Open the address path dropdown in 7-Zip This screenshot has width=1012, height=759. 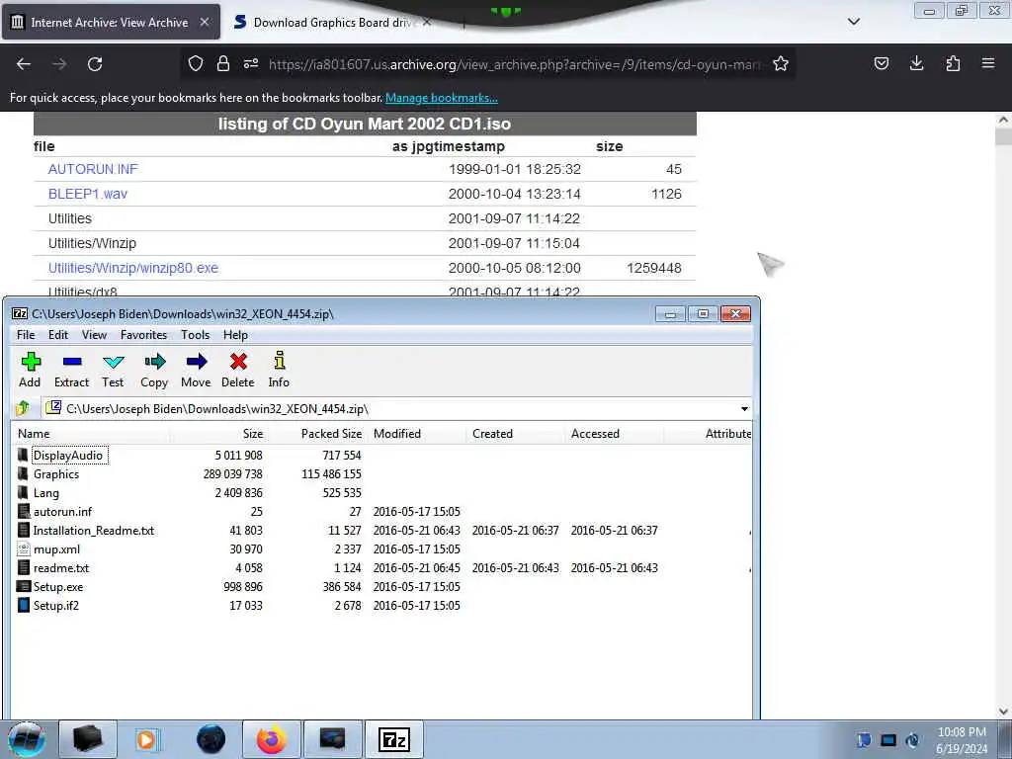(x=744, y=408)
